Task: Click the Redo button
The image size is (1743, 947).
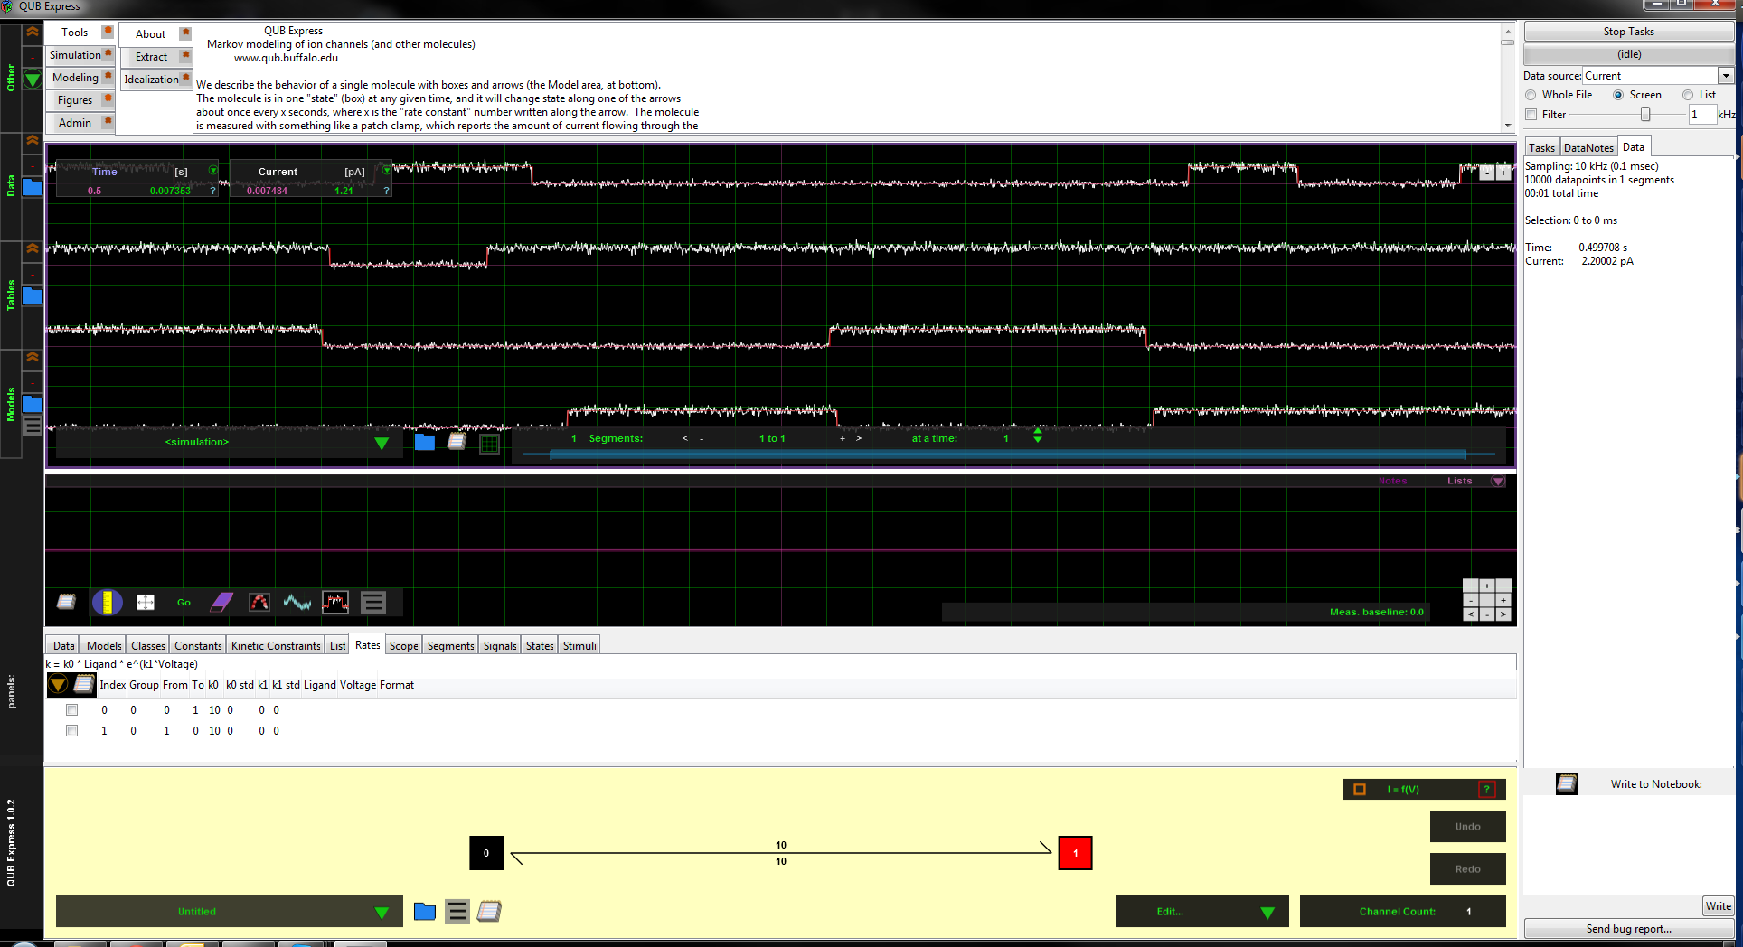Action: tap(1468, 869)
